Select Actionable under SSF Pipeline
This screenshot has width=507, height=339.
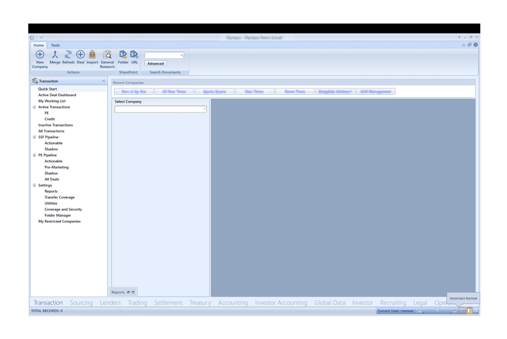53,143
